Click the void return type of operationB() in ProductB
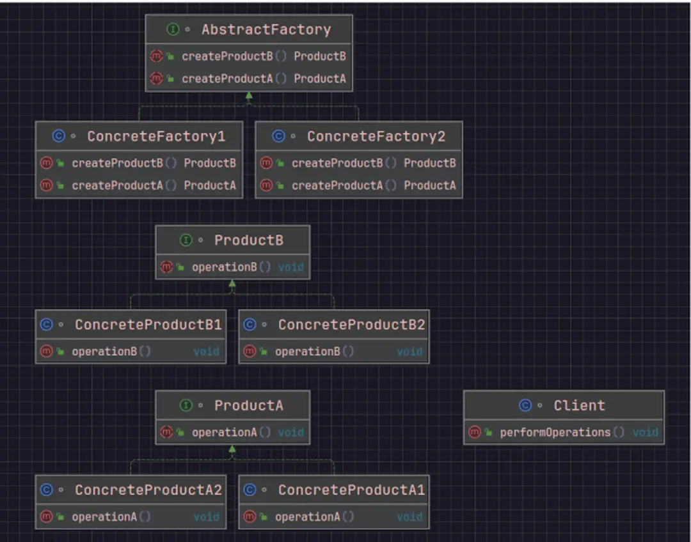 coord(290,268)
